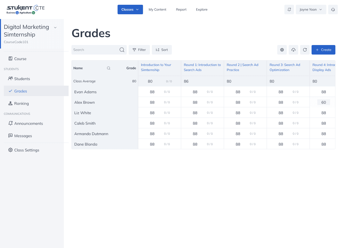Click Caleb Smith's Round 1 grade cell
This screenshot has width=343, height=248.
point(203,123)
